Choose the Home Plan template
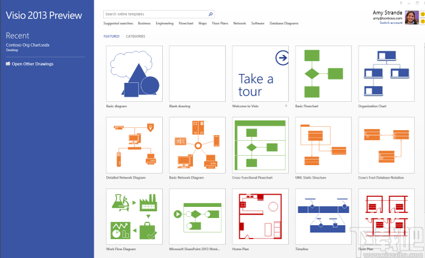 tap(260, 217)
